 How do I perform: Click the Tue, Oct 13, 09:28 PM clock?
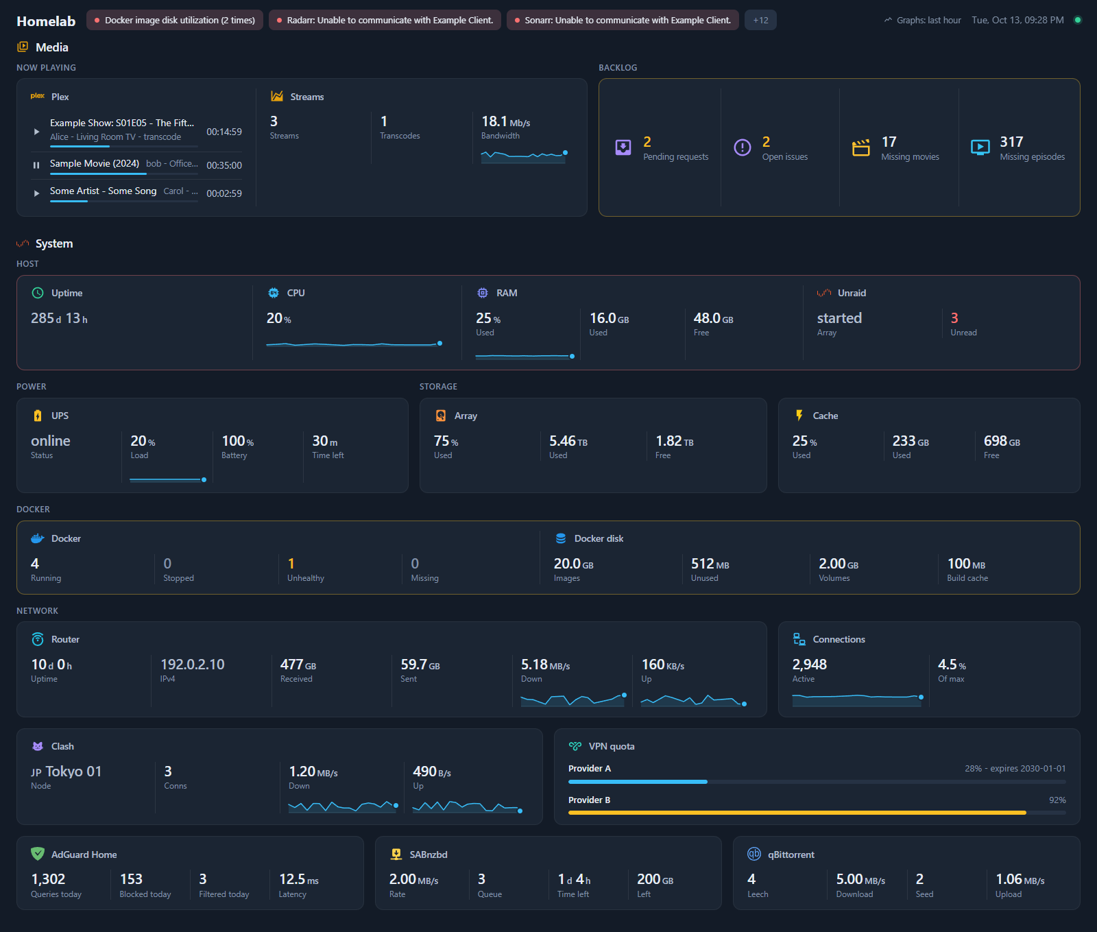pos(1017,20)
